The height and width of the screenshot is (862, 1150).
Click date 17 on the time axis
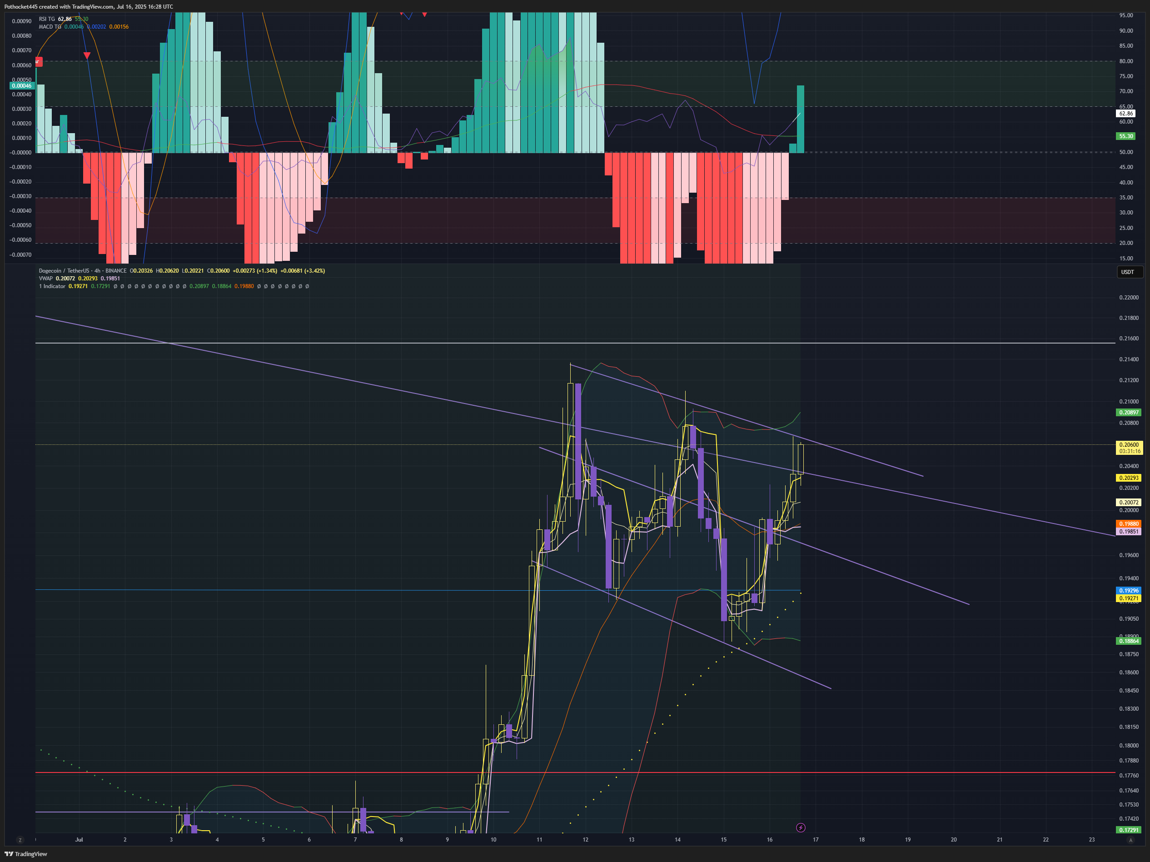[x=816, y=840]
